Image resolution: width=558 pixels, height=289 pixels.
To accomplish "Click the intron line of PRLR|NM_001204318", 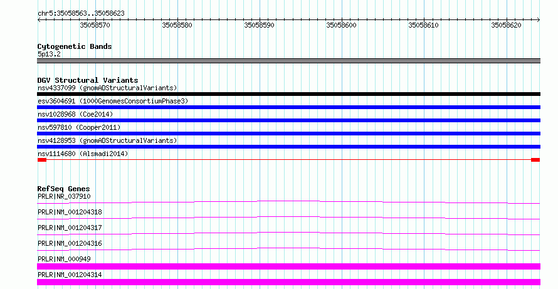I will (x=288, y=218).
